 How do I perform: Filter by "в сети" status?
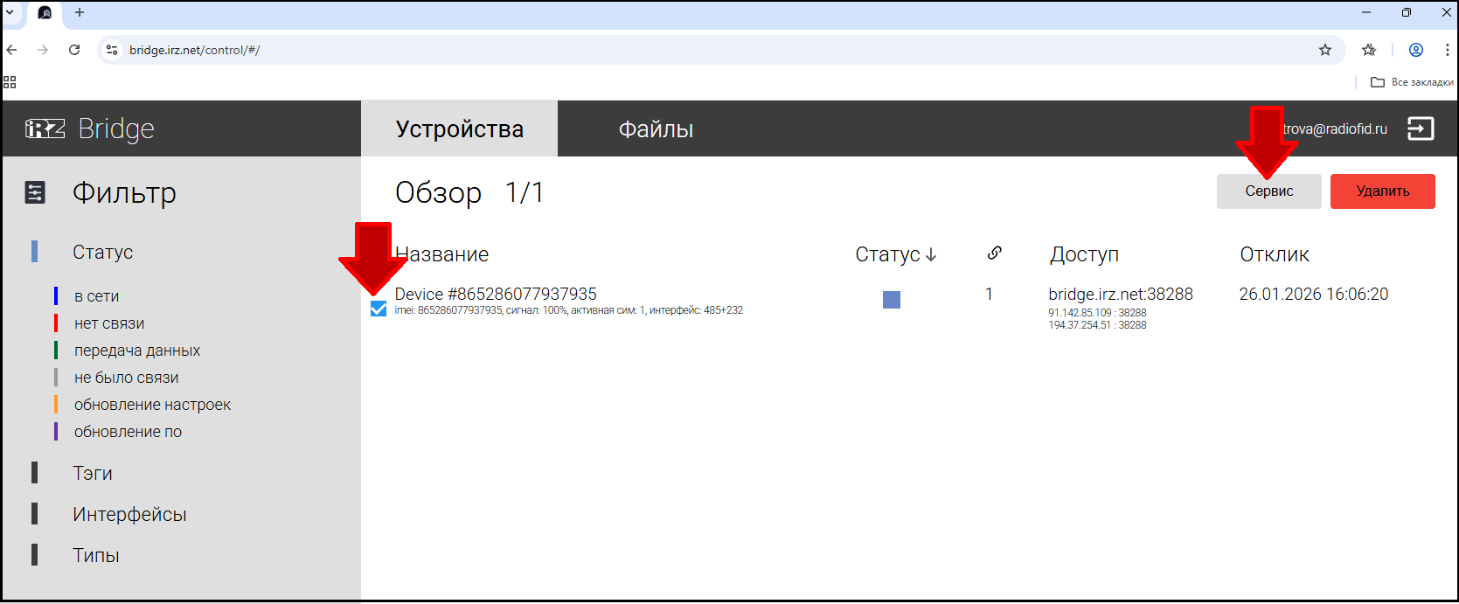[96, 296]
